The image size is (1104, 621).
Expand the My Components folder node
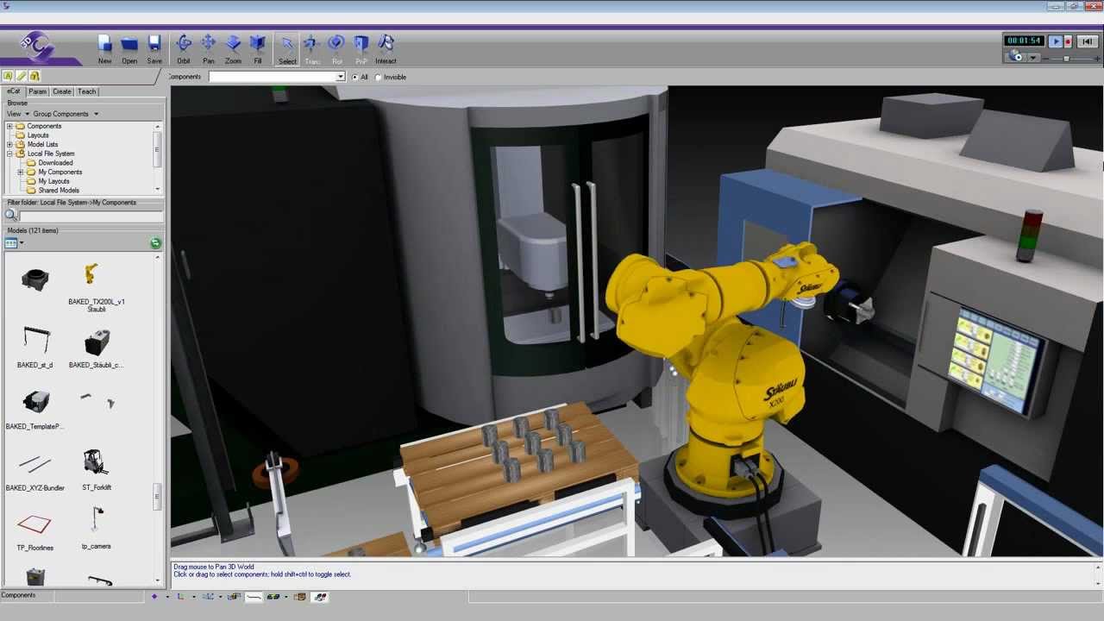(21, 172)
